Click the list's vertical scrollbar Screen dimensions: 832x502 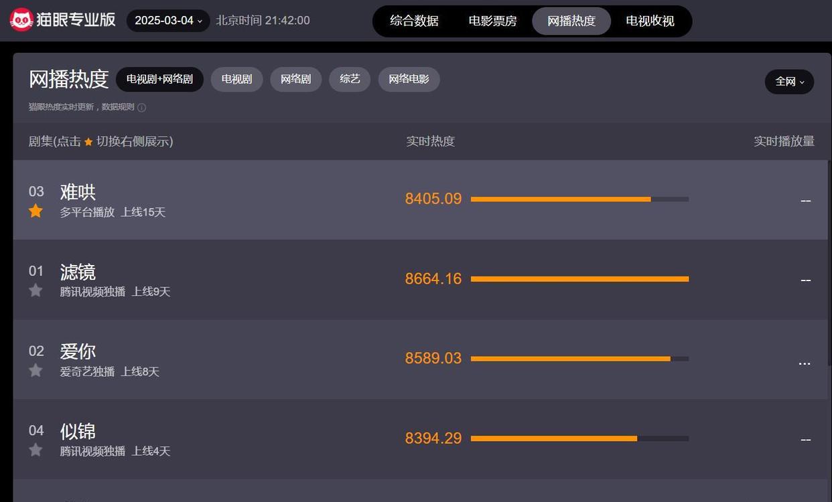click(829, 263)
